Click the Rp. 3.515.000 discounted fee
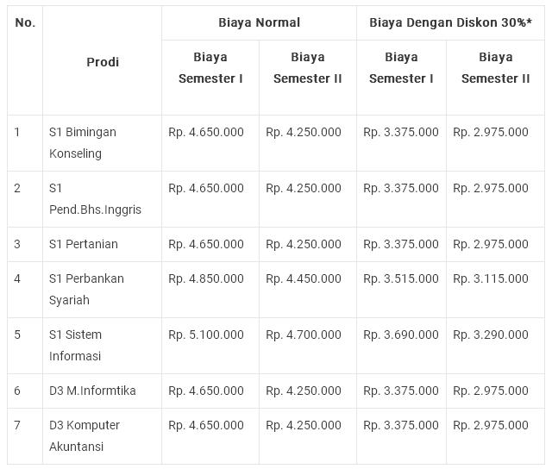Screen dimensions: 552x469 coord(401,278)
